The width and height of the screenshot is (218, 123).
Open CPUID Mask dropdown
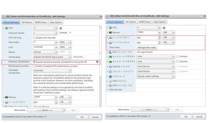coord(70,57)
